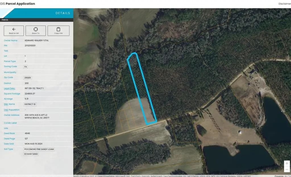This screenshot has height=177, width=291.
Task: Select the DISTRICT 10 tag
Action: point(30,104)
